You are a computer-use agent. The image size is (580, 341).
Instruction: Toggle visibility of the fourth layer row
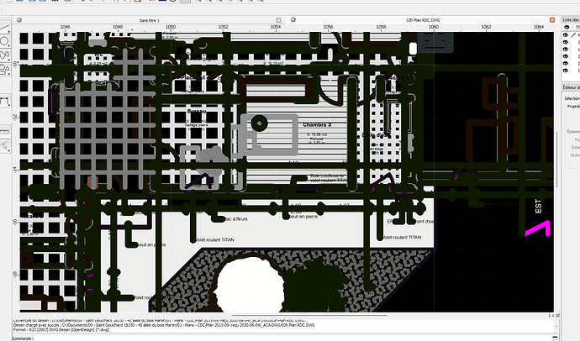[x=566, y=56]
